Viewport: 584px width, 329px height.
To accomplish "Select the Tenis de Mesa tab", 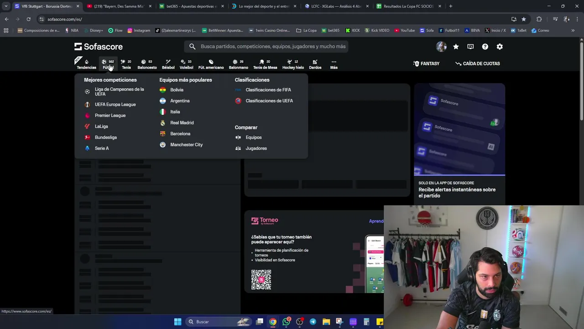I will point(265,64).
